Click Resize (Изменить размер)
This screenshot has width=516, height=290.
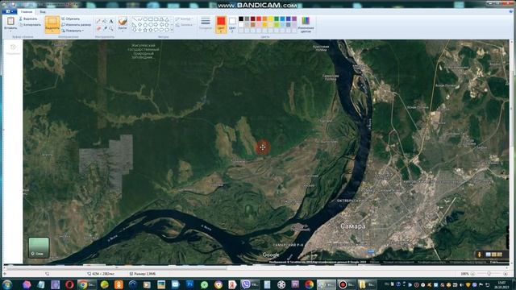[76, 25]
